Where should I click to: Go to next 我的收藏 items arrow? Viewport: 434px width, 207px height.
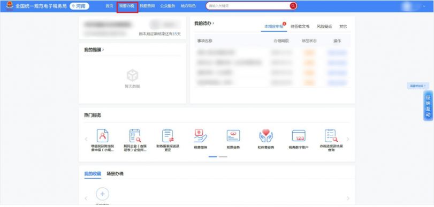348,198
